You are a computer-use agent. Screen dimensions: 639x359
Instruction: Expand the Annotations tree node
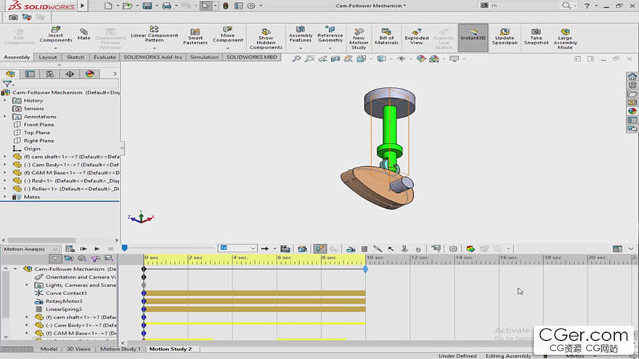[x=5, y=117]
